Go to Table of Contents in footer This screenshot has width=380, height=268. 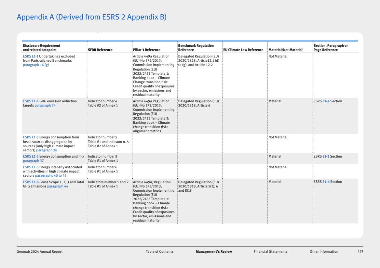pyautogui.click(x=159, y=252)
